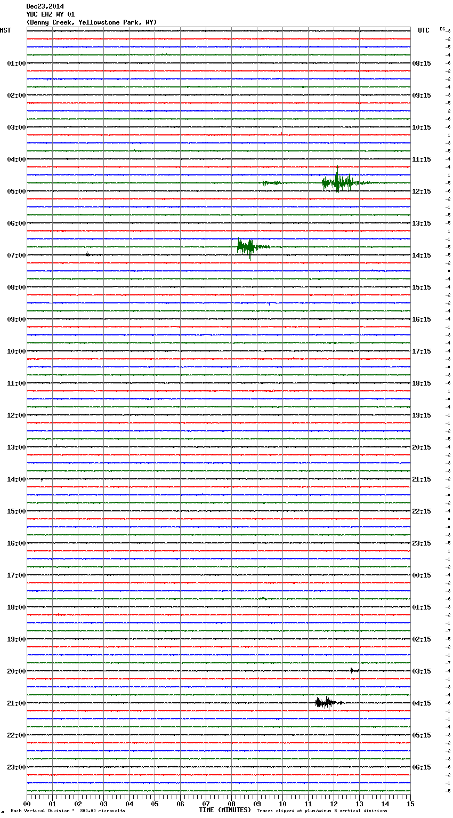The width and height of the screenshot is (453, 818).
Task: Click the 'TIME (MINUTES)' axis title
Action: click(x=225, y=810)
